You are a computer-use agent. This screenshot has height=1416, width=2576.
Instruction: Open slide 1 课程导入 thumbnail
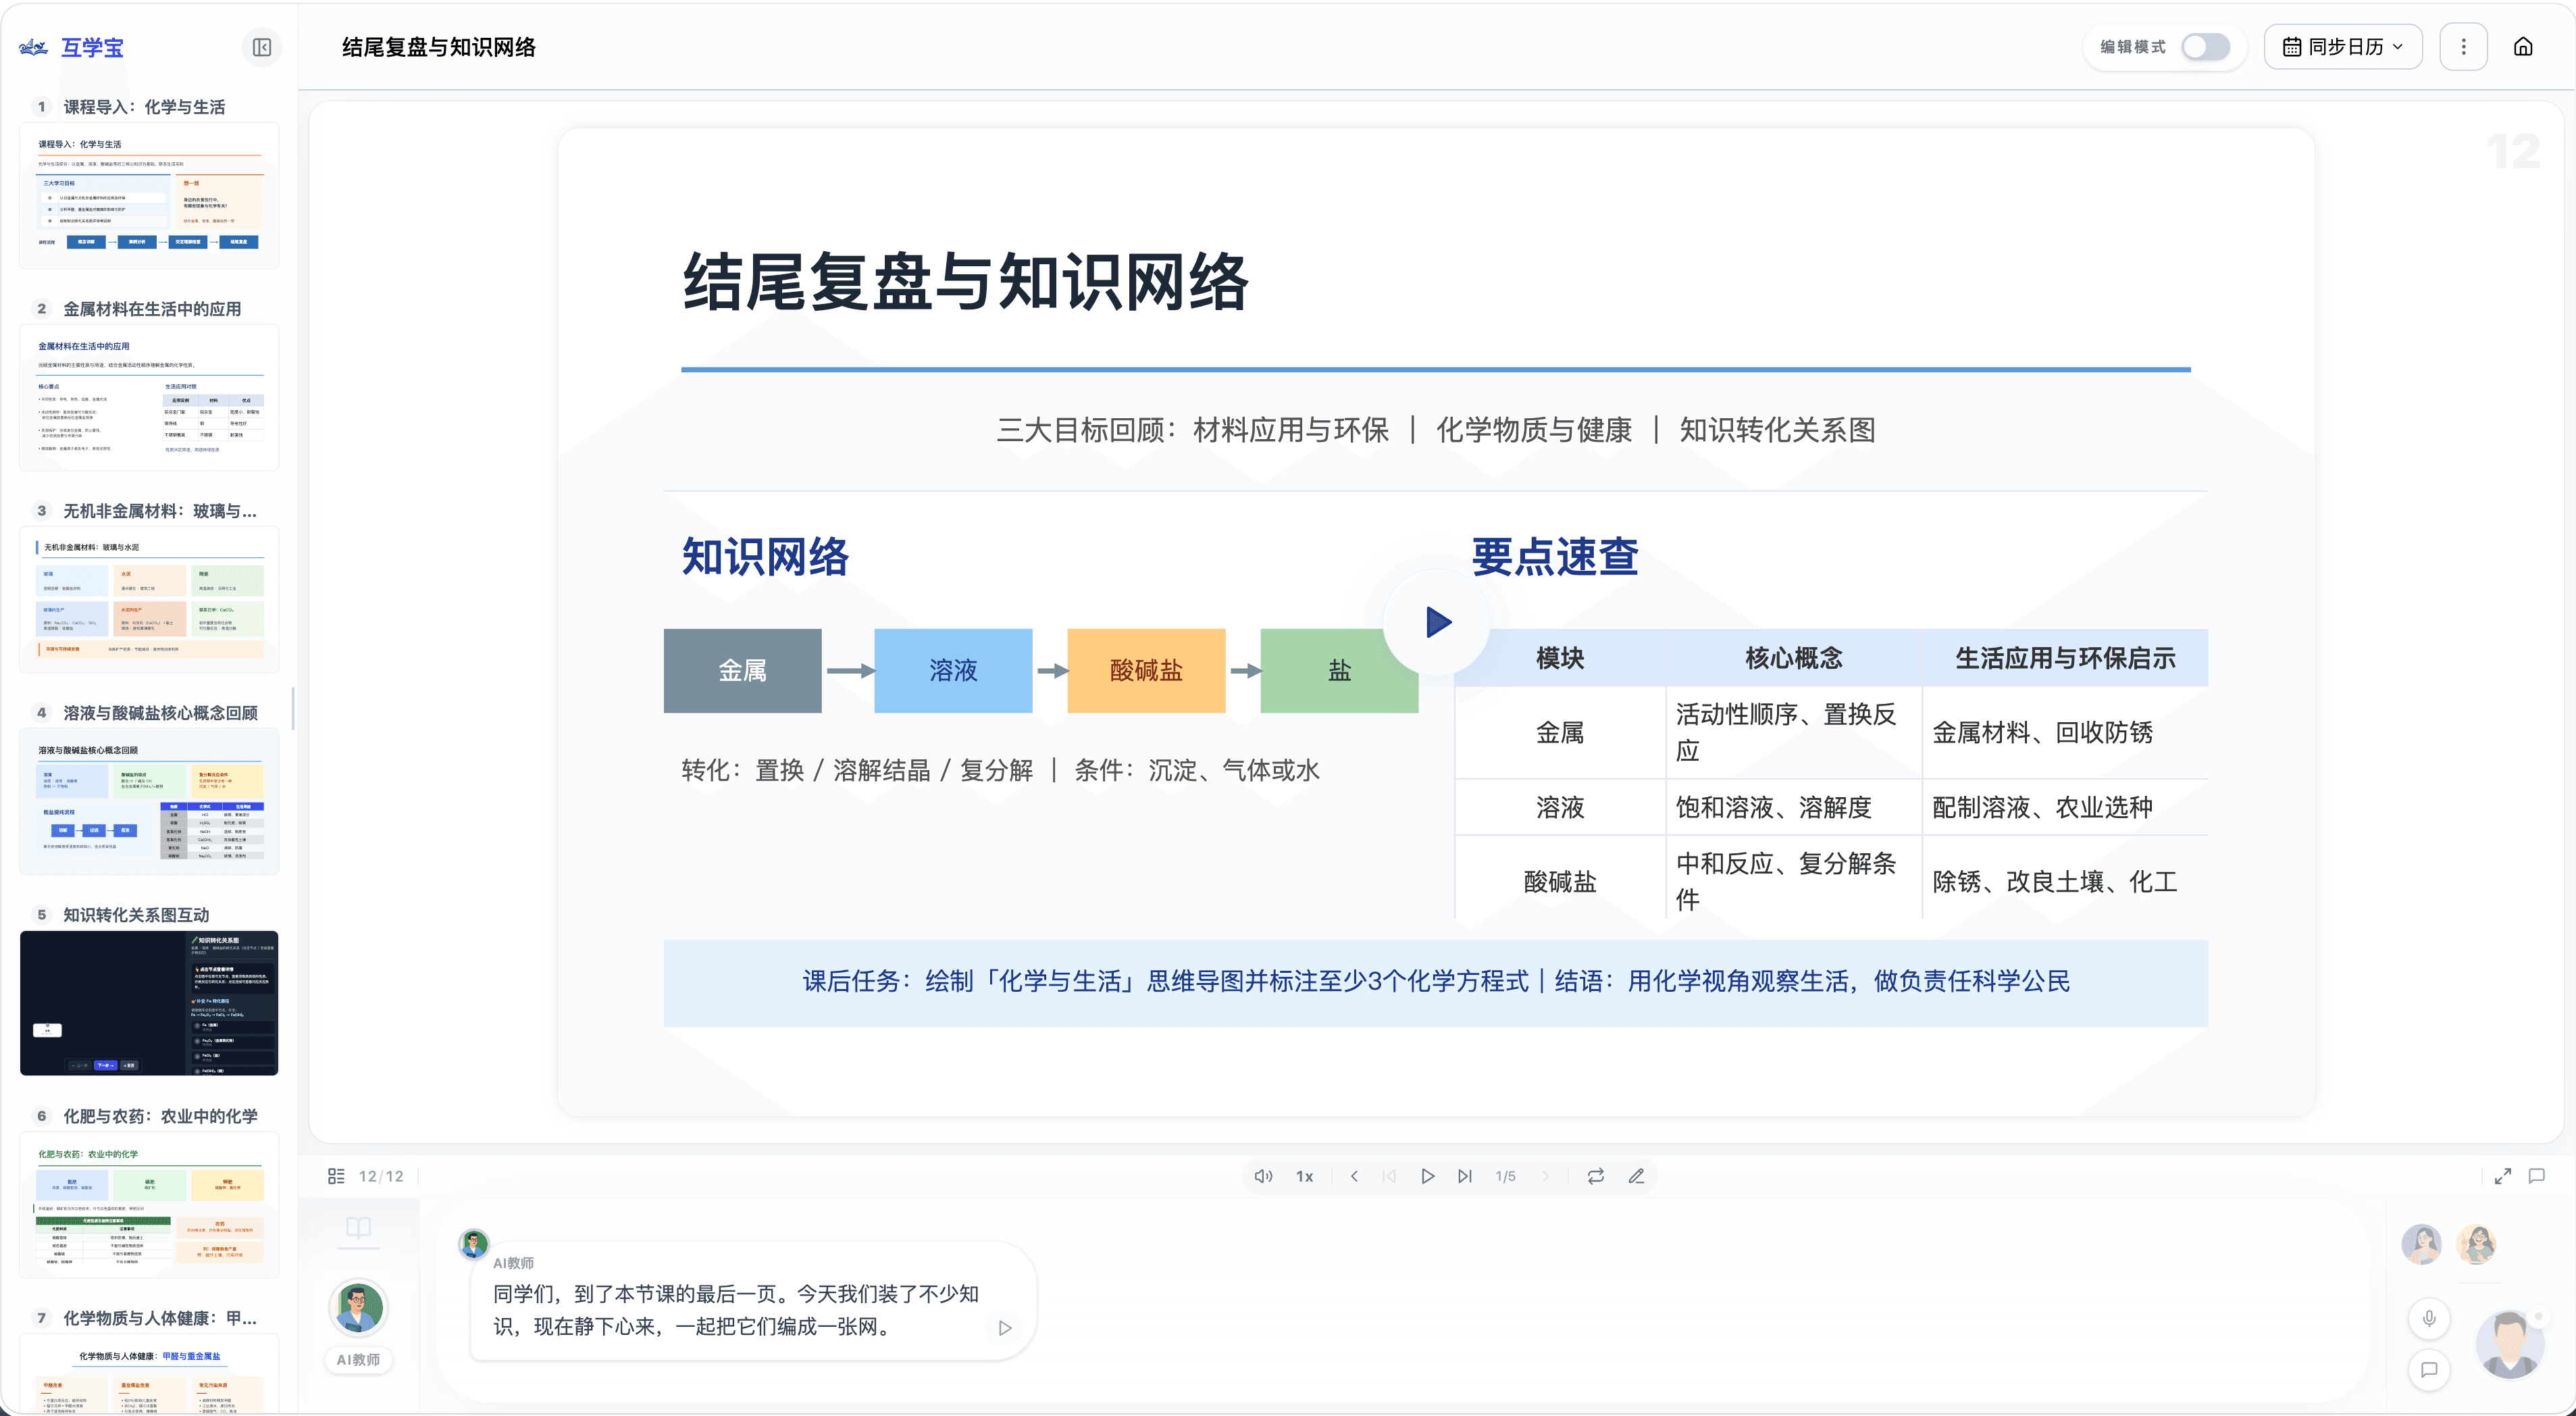tap(149, 196)
